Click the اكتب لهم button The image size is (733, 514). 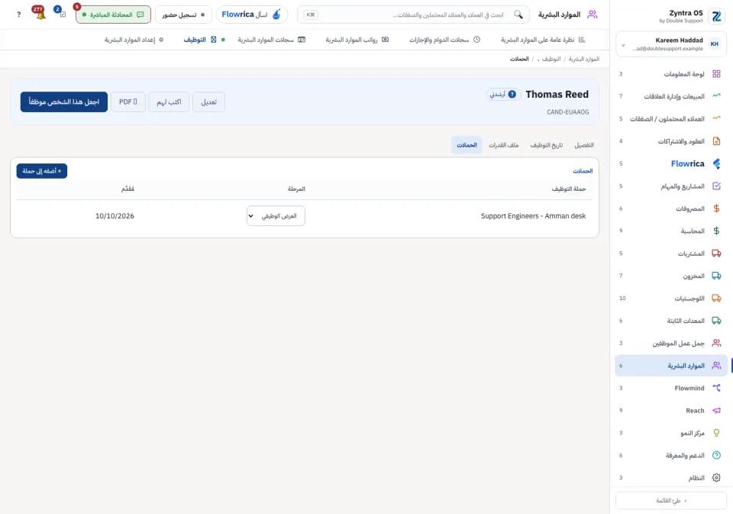pyautogui.click(x=169, y=102)
